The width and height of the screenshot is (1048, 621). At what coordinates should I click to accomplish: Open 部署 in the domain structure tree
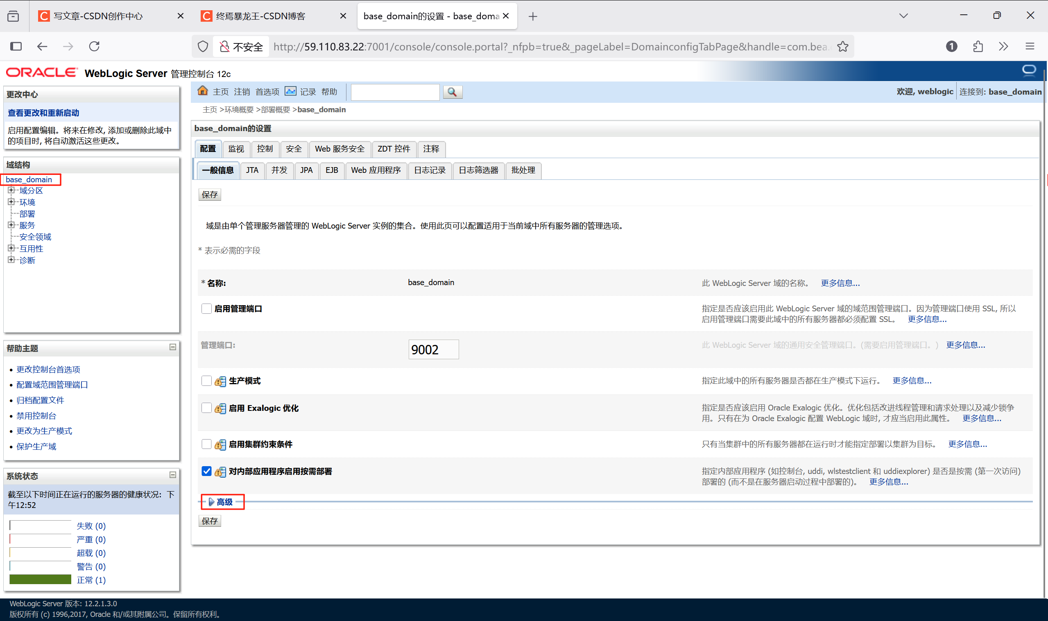(x=27, y=214)
